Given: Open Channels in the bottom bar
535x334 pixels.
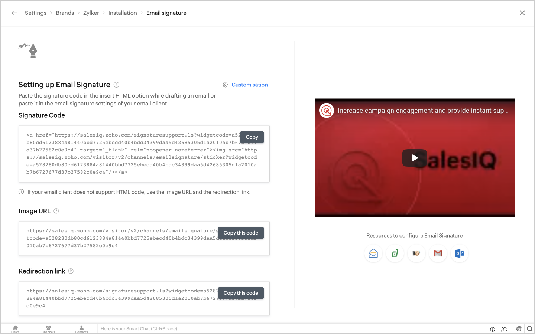Looking at the screenshot, I should click(x=48, y=329).
